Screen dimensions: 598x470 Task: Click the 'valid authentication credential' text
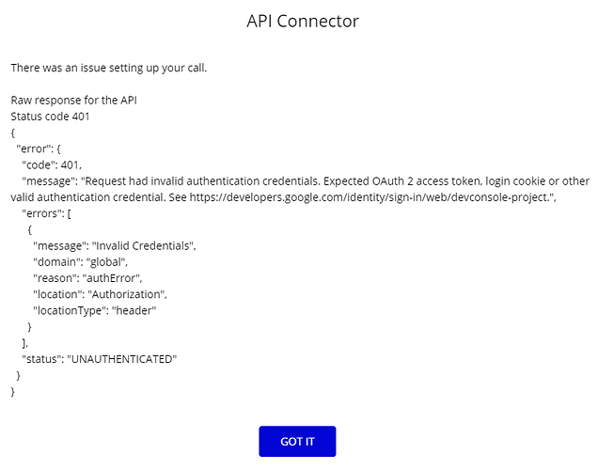click(88, 197)
